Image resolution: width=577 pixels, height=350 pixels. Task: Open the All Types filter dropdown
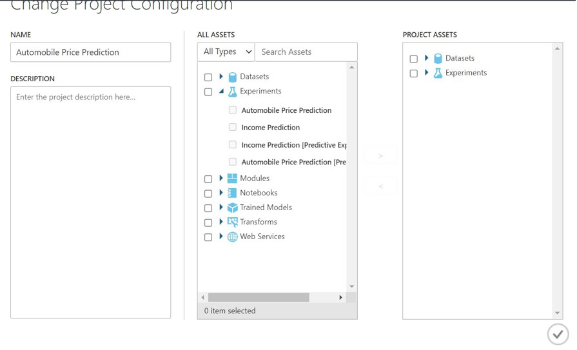click(x=226, y=52)
